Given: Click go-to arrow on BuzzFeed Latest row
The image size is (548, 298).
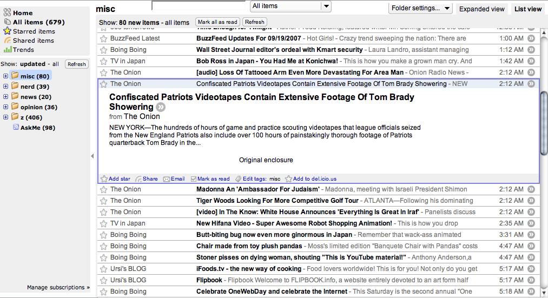Looking at the screenshot, I should click(x=531, y=38).
